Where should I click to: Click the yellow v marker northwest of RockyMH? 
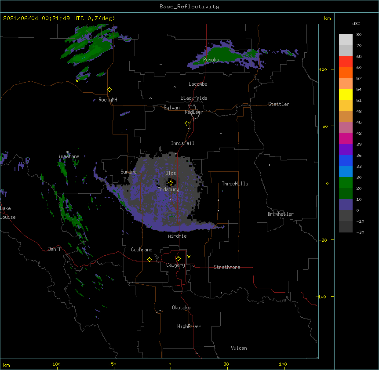(x=77, y=81)
